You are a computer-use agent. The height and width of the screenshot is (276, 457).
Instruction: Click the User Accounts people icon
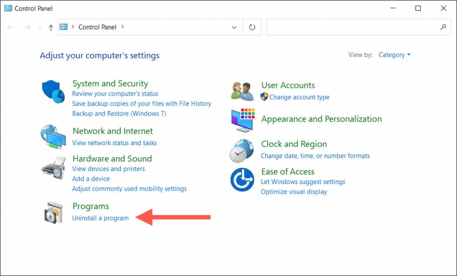[x=242, y=91]
